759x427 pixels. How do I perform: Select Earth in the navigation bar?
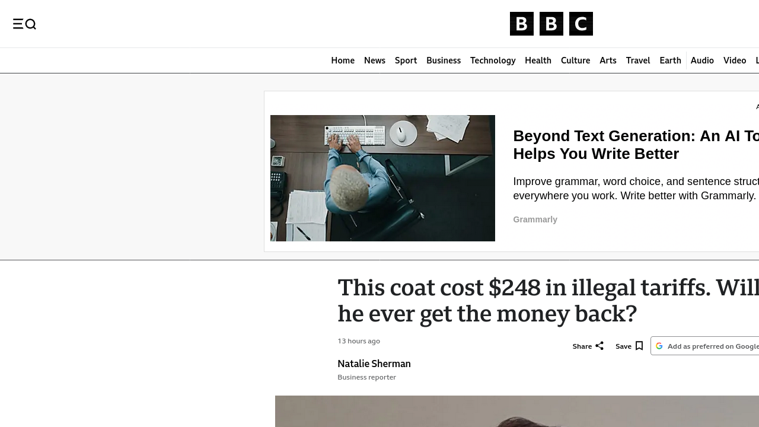pos(671,60)
